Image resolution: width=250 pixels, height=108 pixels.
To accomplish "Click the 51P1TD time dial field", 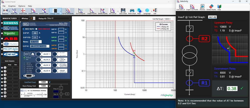I will [35, 37].
